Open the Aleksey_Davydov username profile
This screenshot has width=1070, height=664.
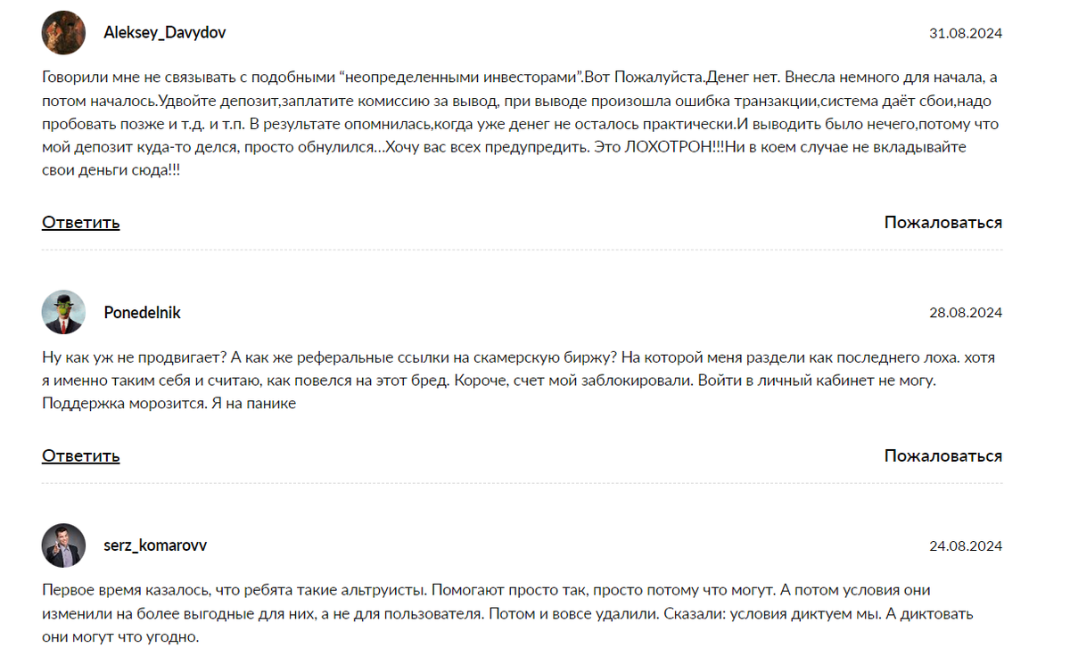click(x=164, y=33)
